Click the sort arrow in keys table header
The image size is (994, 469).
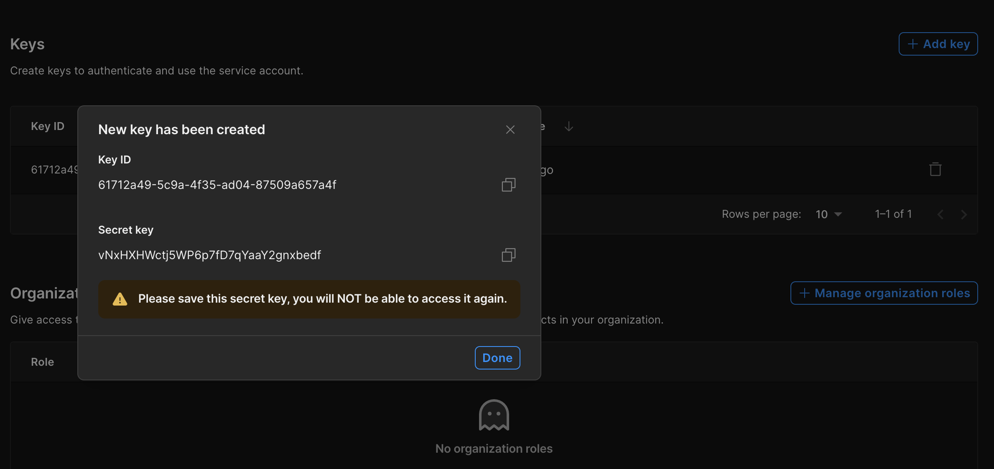pos(568,126)
